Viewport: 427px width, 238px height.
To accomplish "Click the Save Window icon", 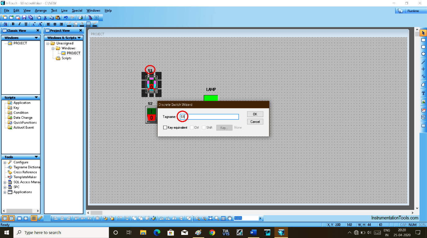I will 24,17.
